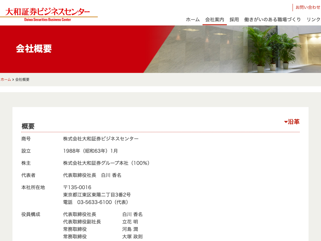Click the white 会社概要 banner title
This screenshot has width=321, height=241.
pos(34,48)
